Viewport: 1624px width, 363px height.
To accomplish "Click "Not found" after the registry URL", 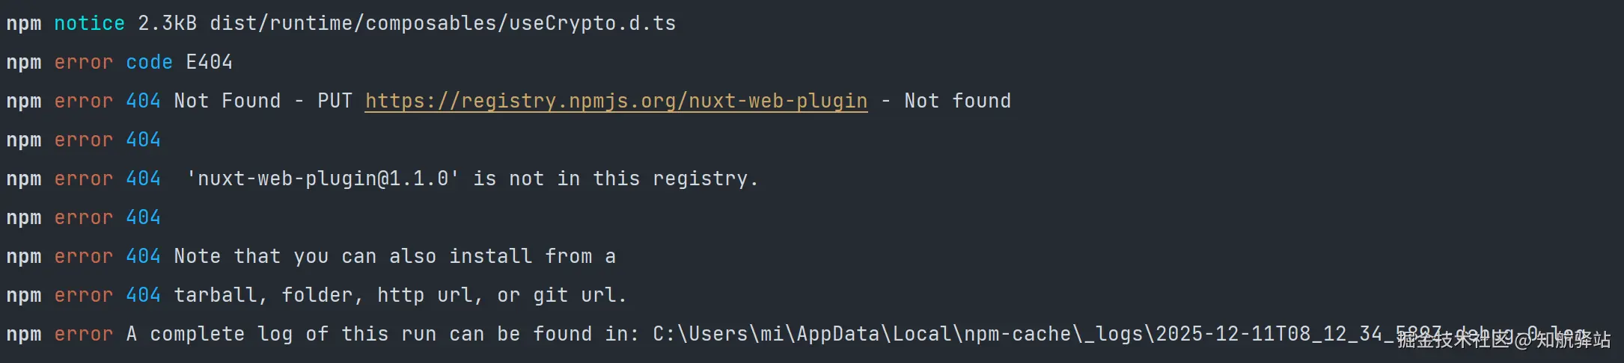I will coord(957,101).
